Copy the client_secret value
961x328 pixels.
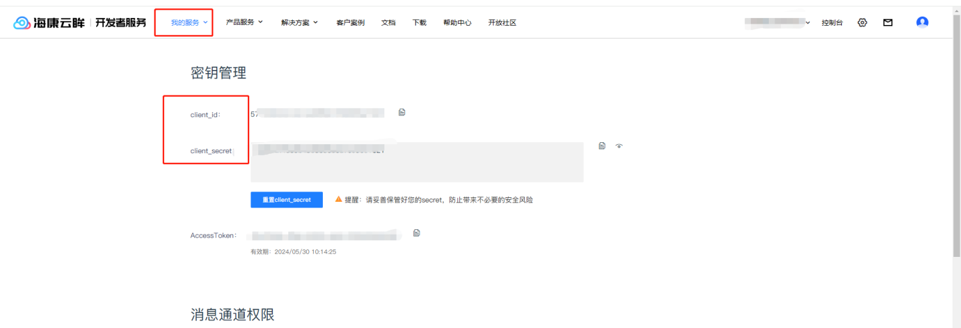(602, 146)
